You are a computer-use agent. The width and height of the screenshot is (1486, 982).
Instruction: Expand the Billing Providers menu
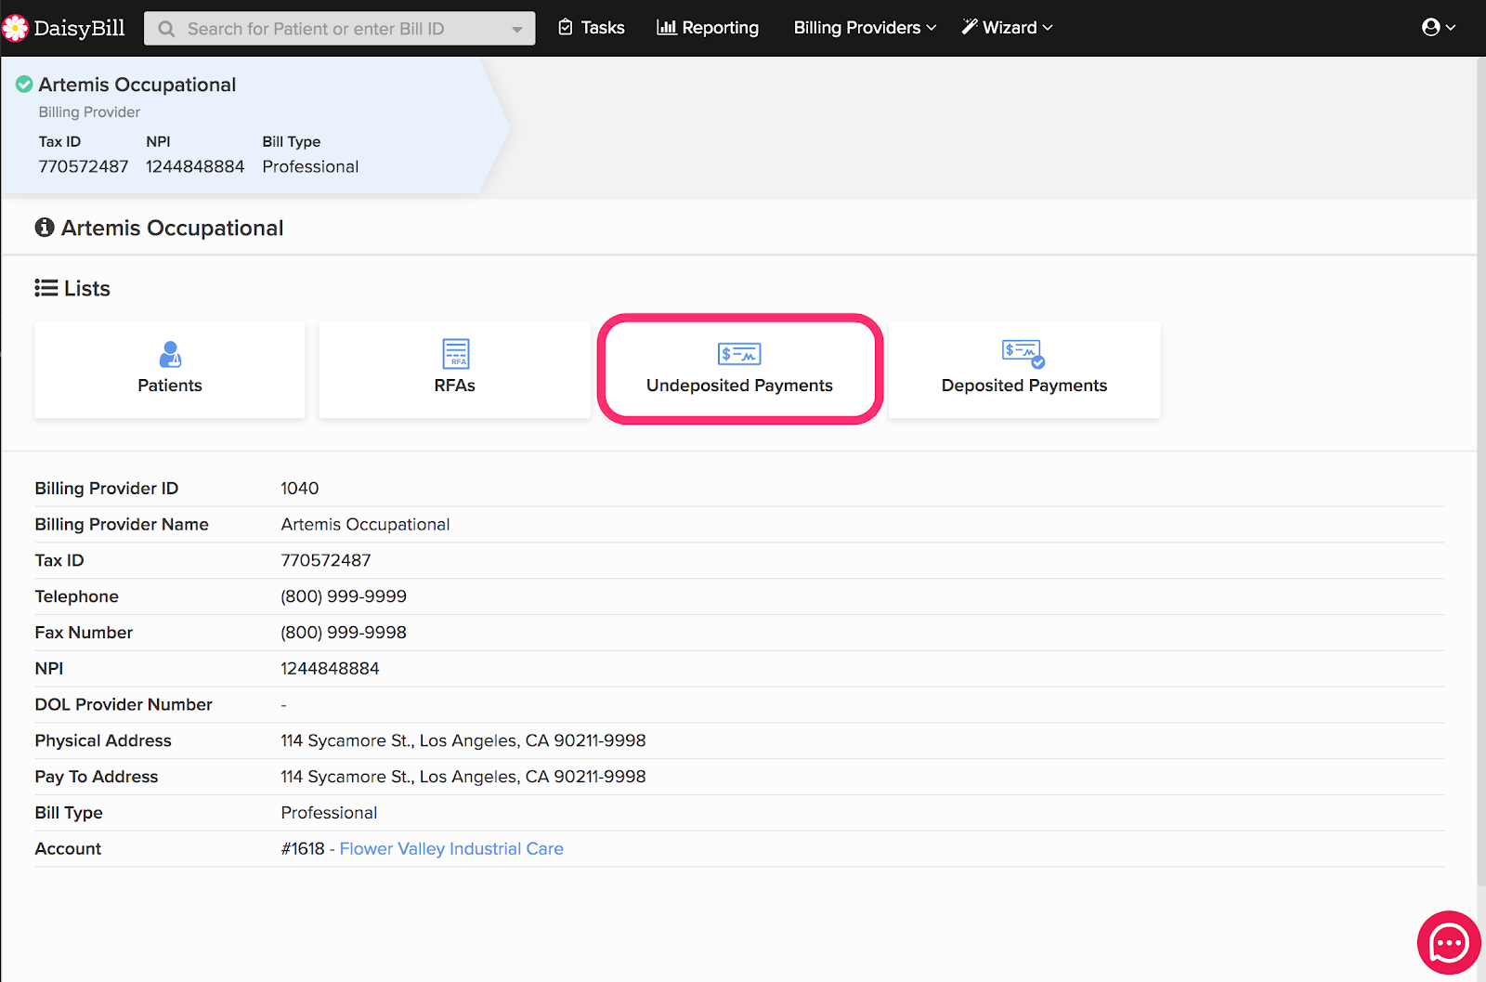(x=865, y=28)
